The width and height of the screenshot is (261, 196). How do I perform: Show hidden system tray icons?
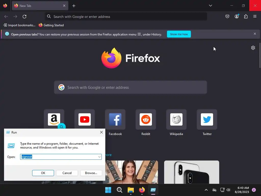tap(206, 190)
